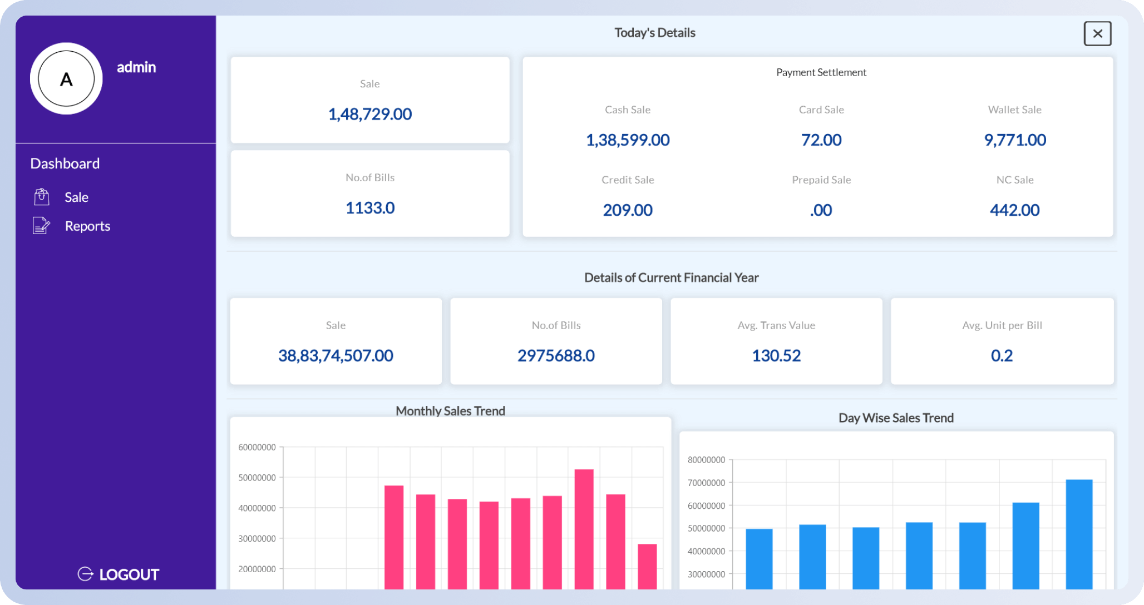Screen dimensions: 1144x605
Task: Click the tallest blue day-wise sales bar
Action: [1079, 534]
